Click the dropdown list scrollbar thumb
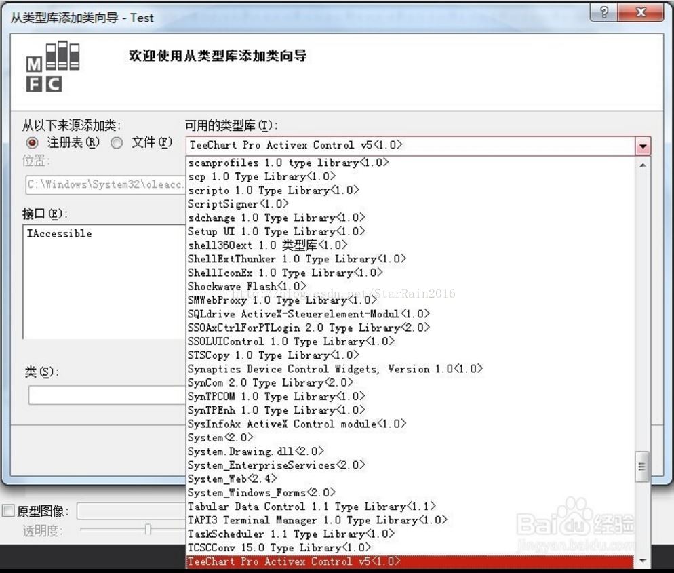The height and width of the screenshot is (573, 674). (x=641, y=467)
